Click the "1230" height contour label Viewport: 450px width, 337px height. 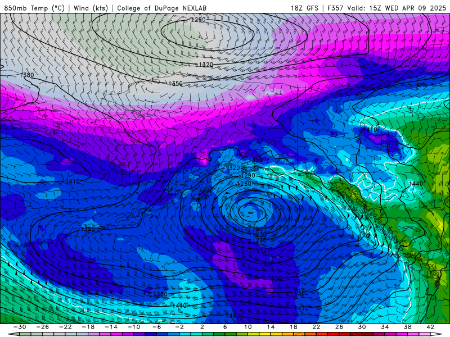click(259, 235)
